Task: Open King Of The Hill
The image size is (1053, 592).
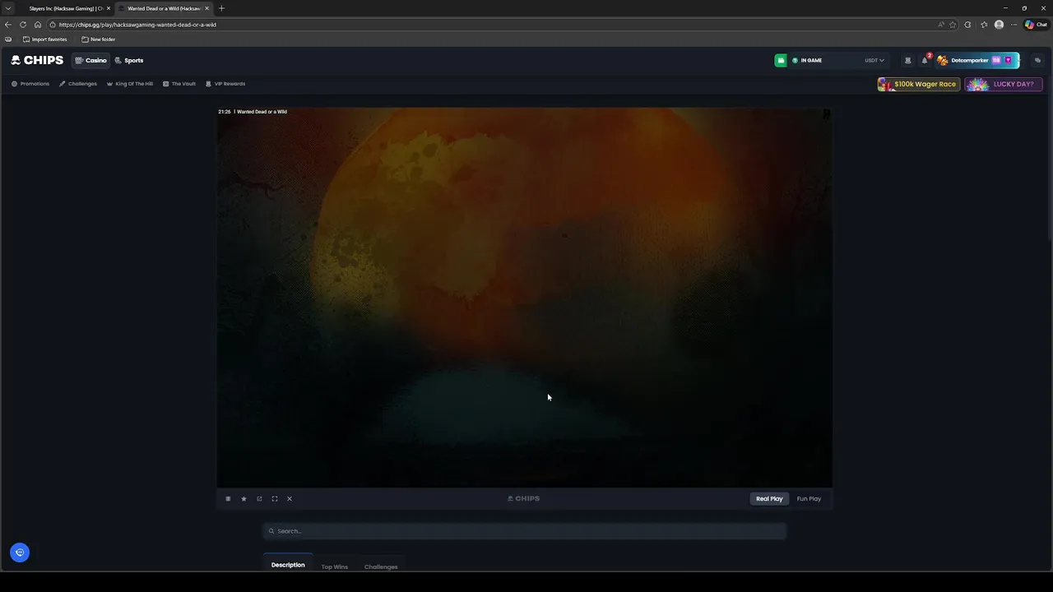Action: click(x=130, y=84)
